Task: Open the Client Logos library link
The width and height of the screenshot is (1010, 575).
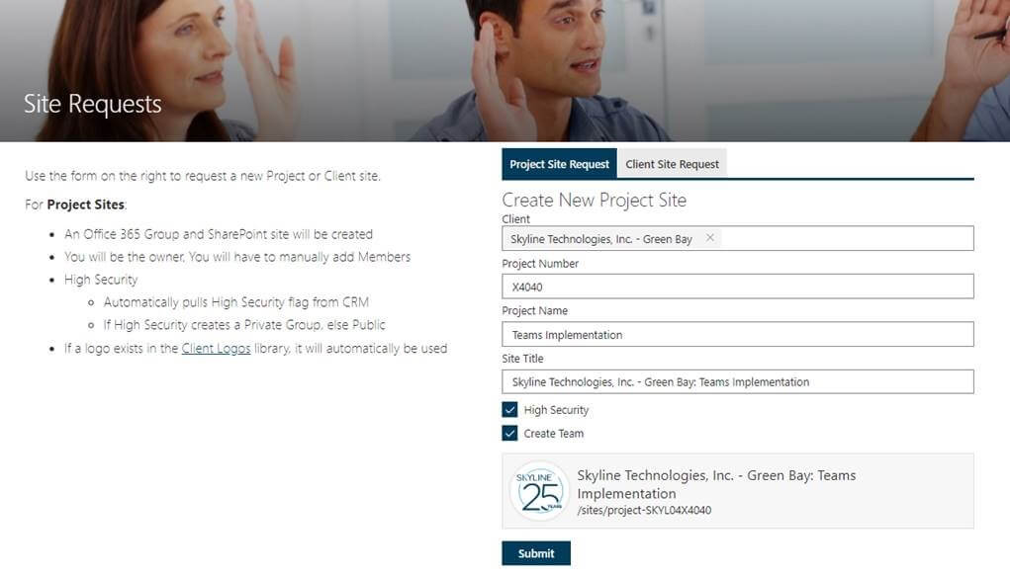Action: (x=216, y=348)
